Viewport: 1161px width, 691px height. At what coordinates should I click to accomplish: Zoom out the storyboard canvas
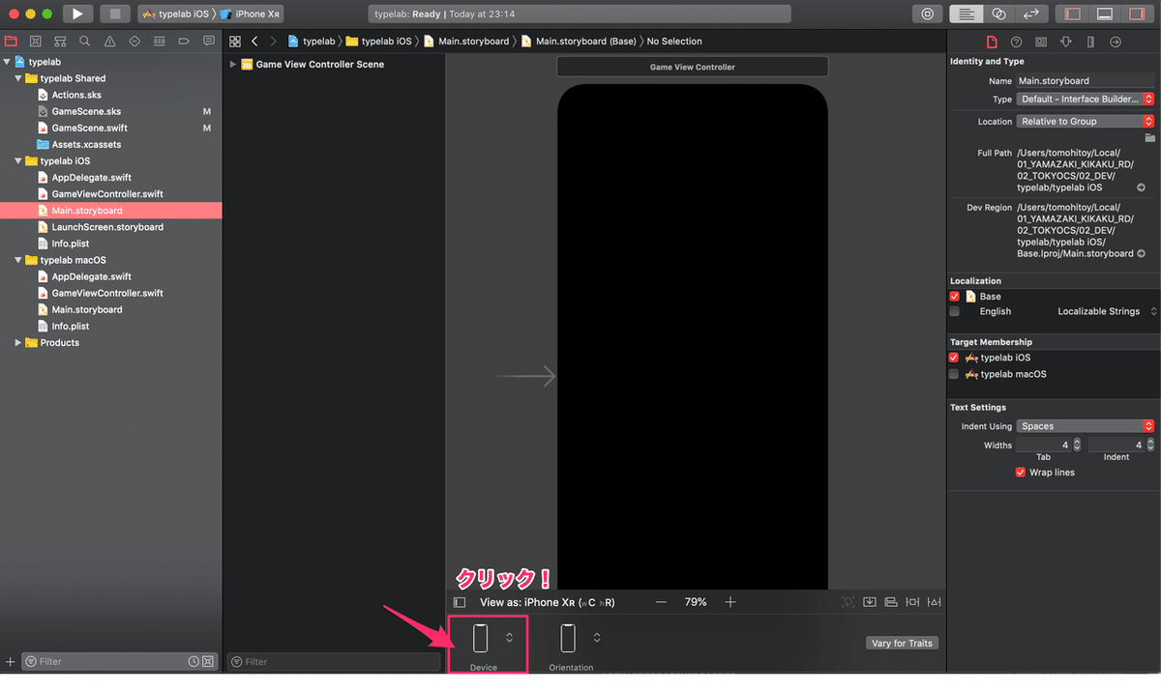(661, 602)
